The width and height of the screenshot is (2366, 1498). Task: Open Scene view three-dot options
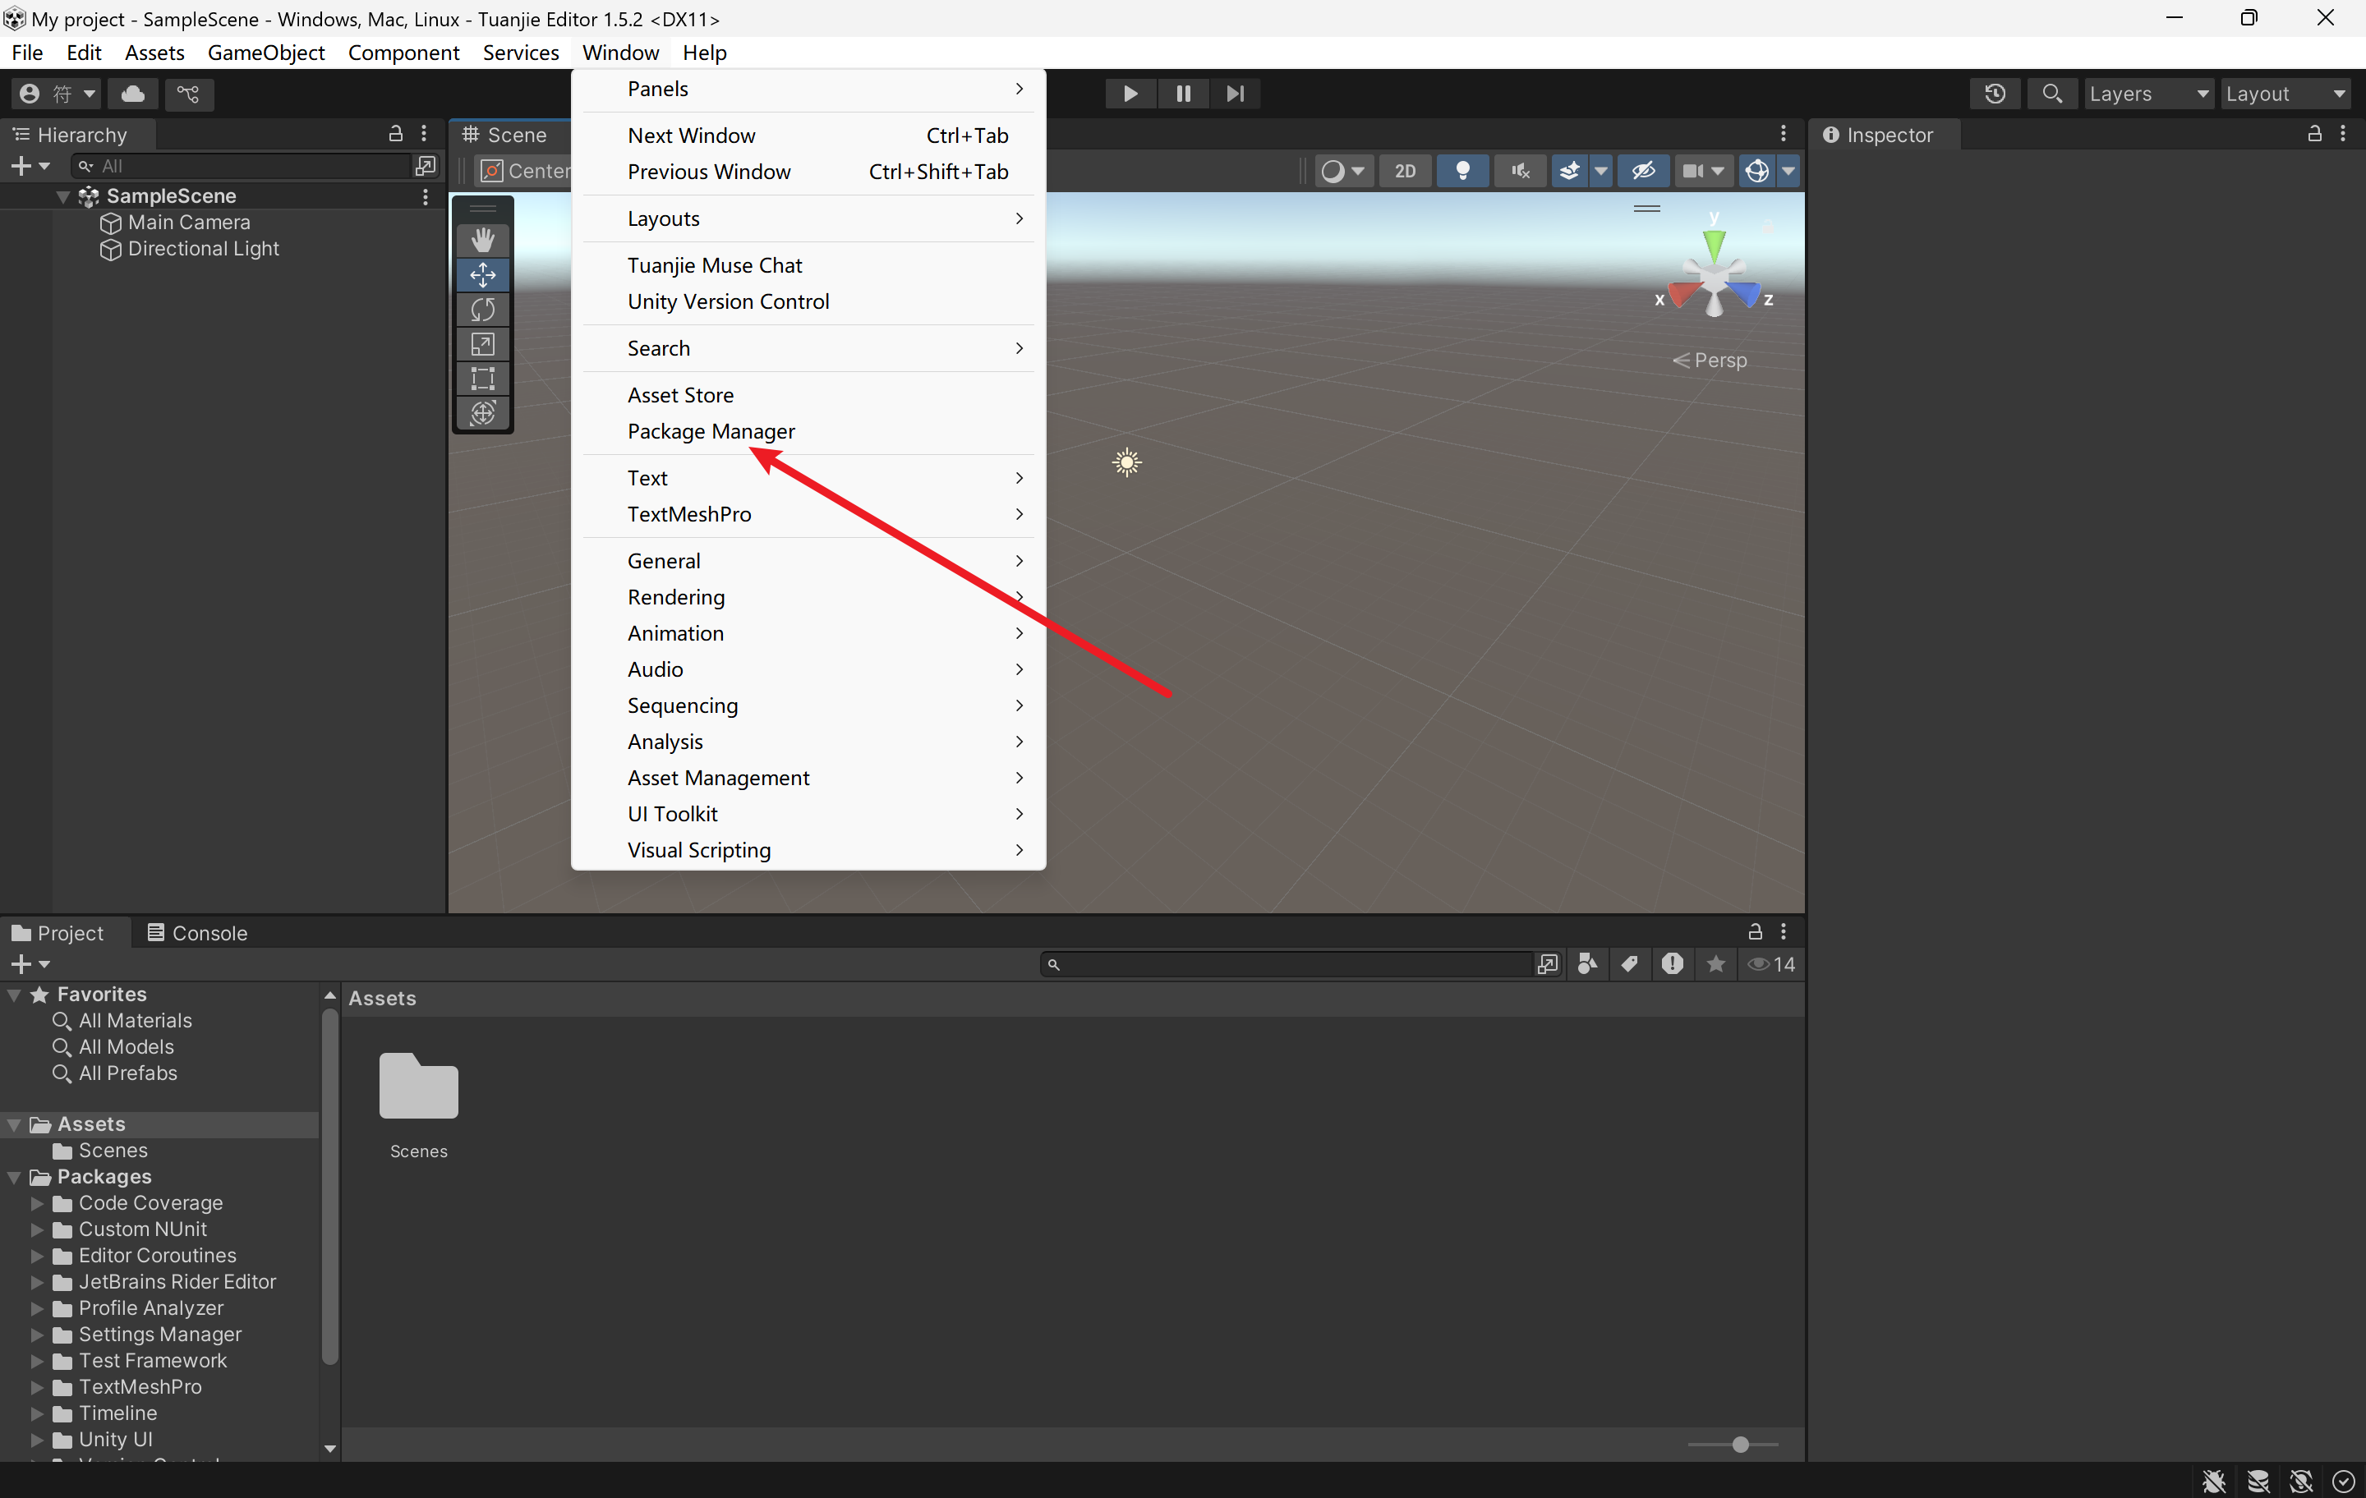pos(1783,134)
